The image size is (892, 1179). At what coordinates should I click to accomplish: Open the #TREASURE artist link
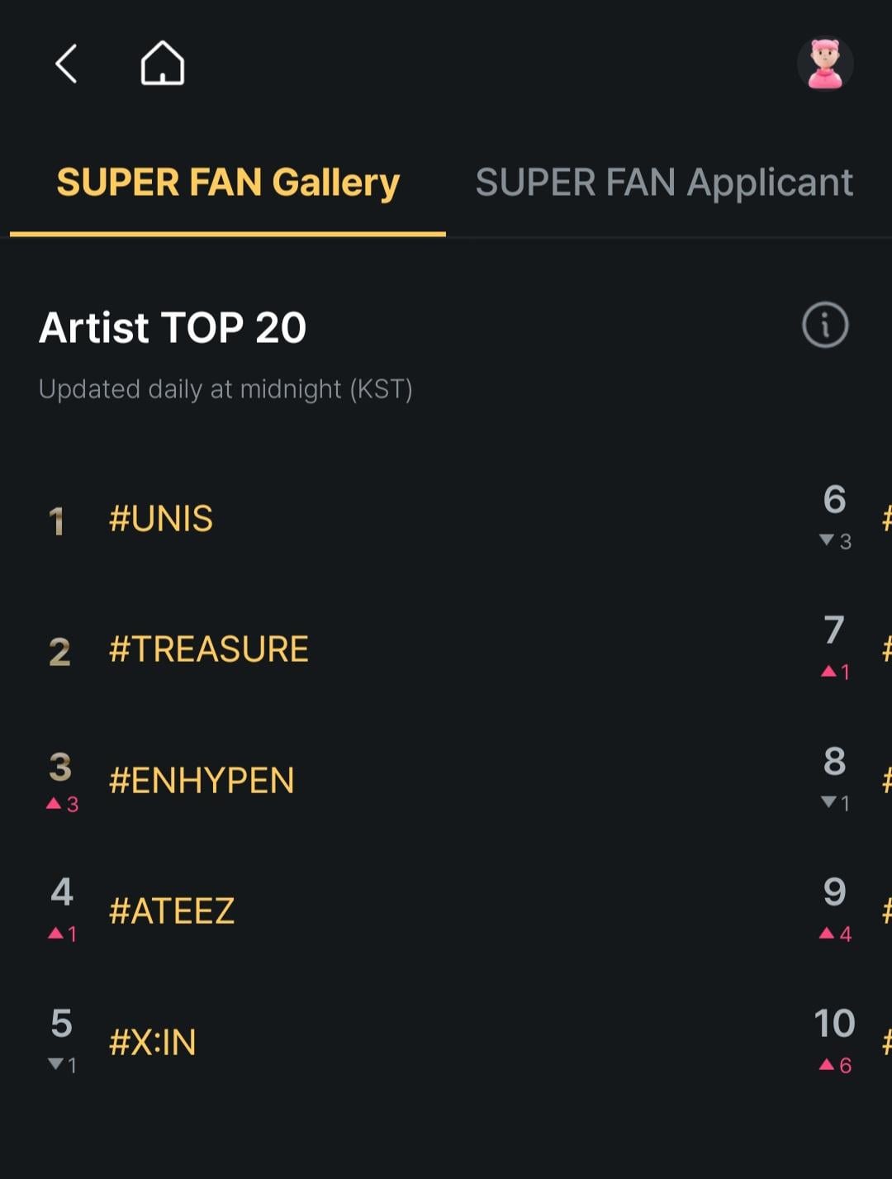(x=208, y=649)
